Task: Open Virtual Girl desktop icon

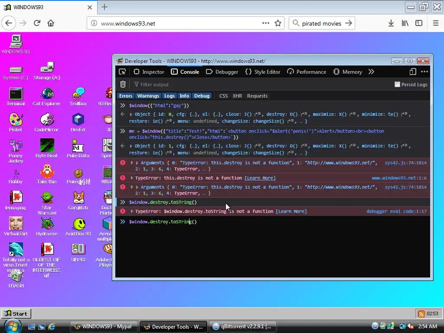Action: pos(16,227)
